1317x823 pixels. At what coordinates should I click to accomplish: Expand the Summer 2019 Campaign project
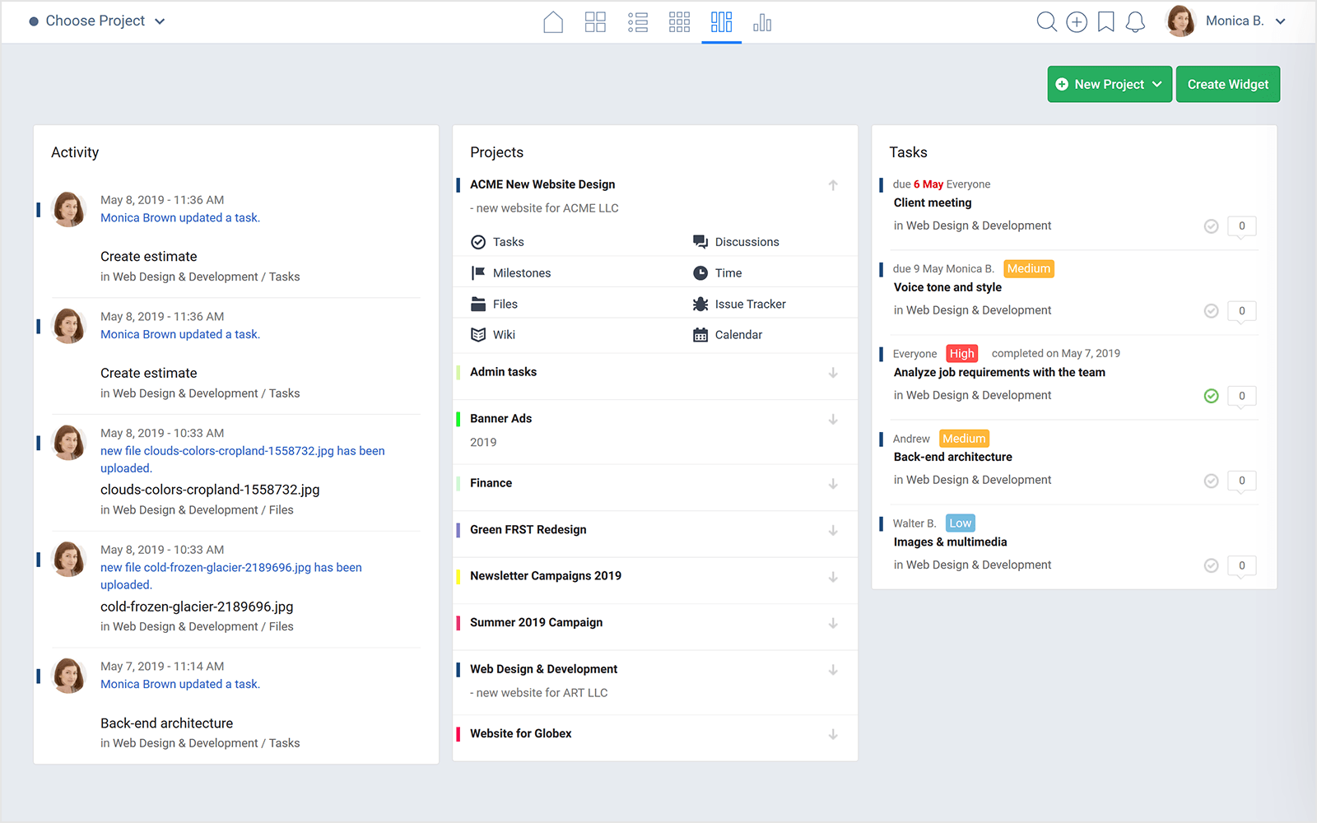pyautogui.click(x=833, y=624)
